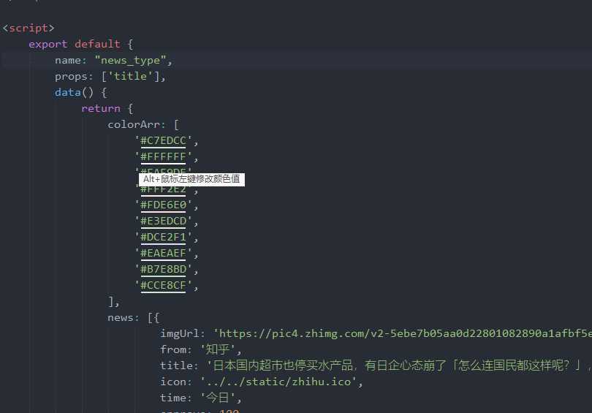592x413 pixels.
Task: Select the #CCE8CF color code
Action: (166, 285)
